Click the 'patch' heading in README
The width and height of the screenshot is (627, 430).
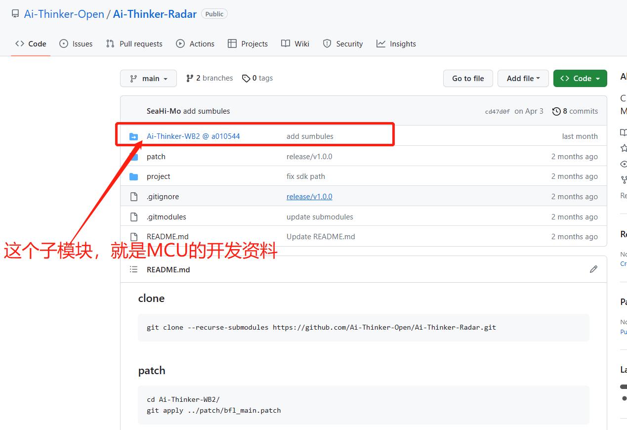tap(152, 371)
